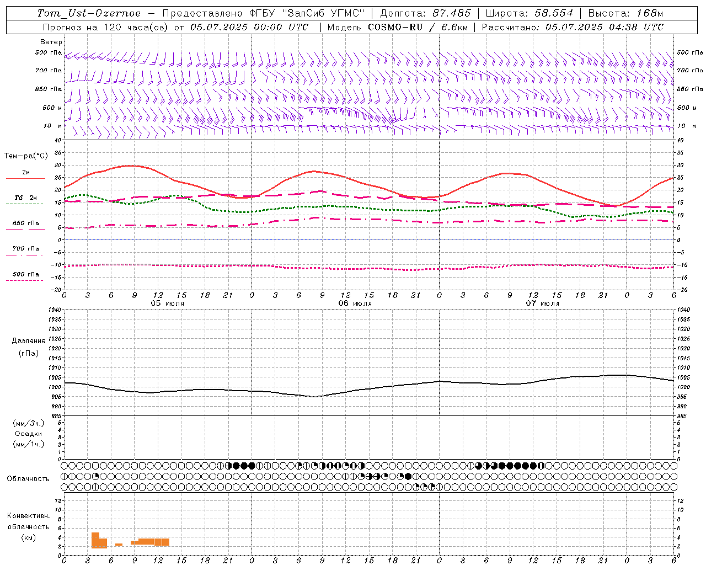Click the '500 м' wind level label on the left
This screenshot has width=706, height=565.
pyautogui.click(x=52, y=108)
